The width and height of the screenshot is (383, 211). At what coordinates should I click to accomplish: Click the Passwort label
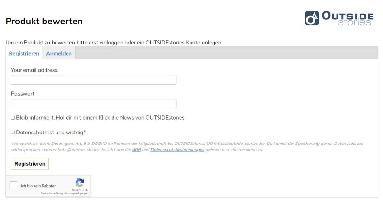(23, 94)
